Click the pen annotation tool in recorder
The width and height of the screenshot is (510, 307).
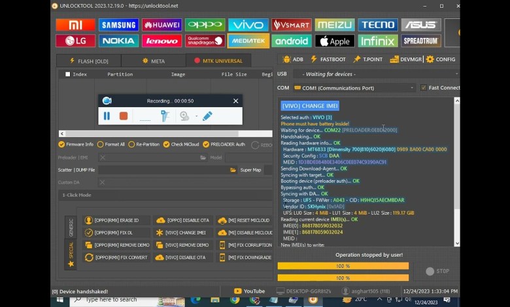click(207, 116)
